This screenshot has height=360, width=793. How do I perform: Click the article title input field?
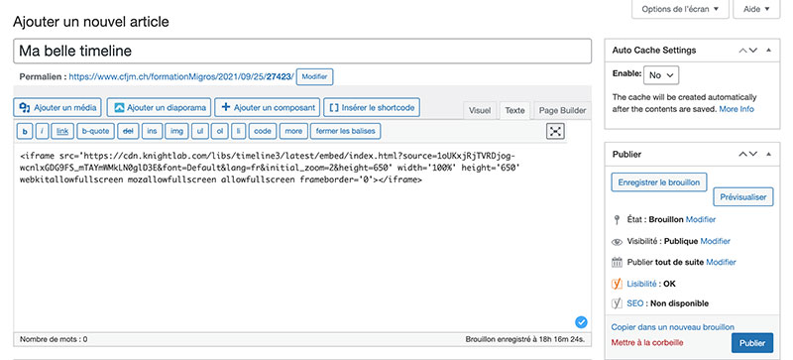pos(302,51)
